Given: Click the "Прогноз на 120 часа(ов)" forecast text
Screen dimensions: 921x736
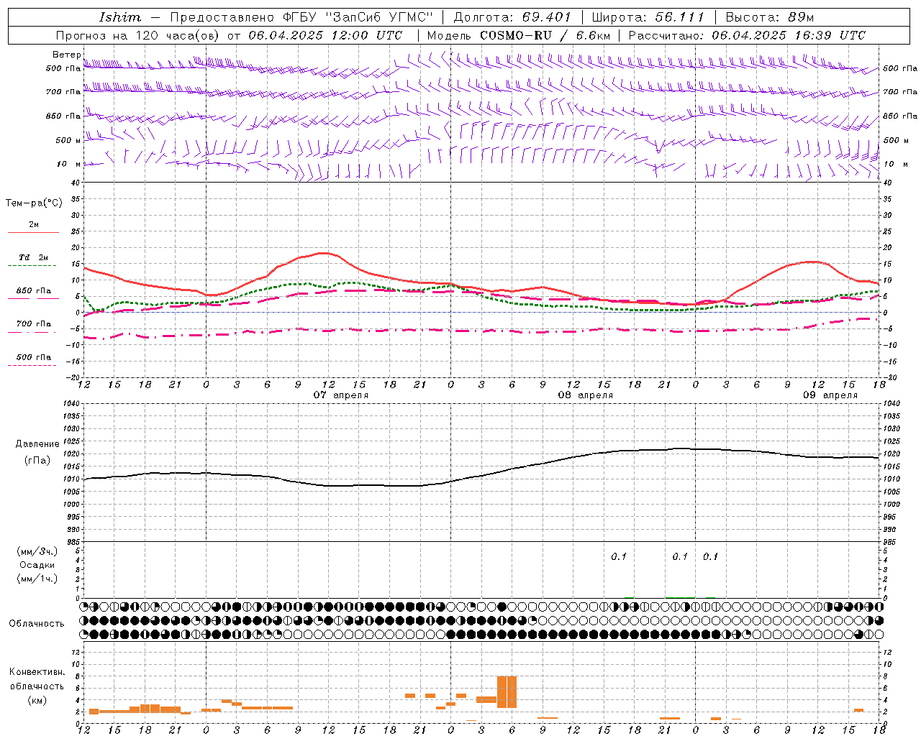Looking at the screenshot, I should (139, 35).
